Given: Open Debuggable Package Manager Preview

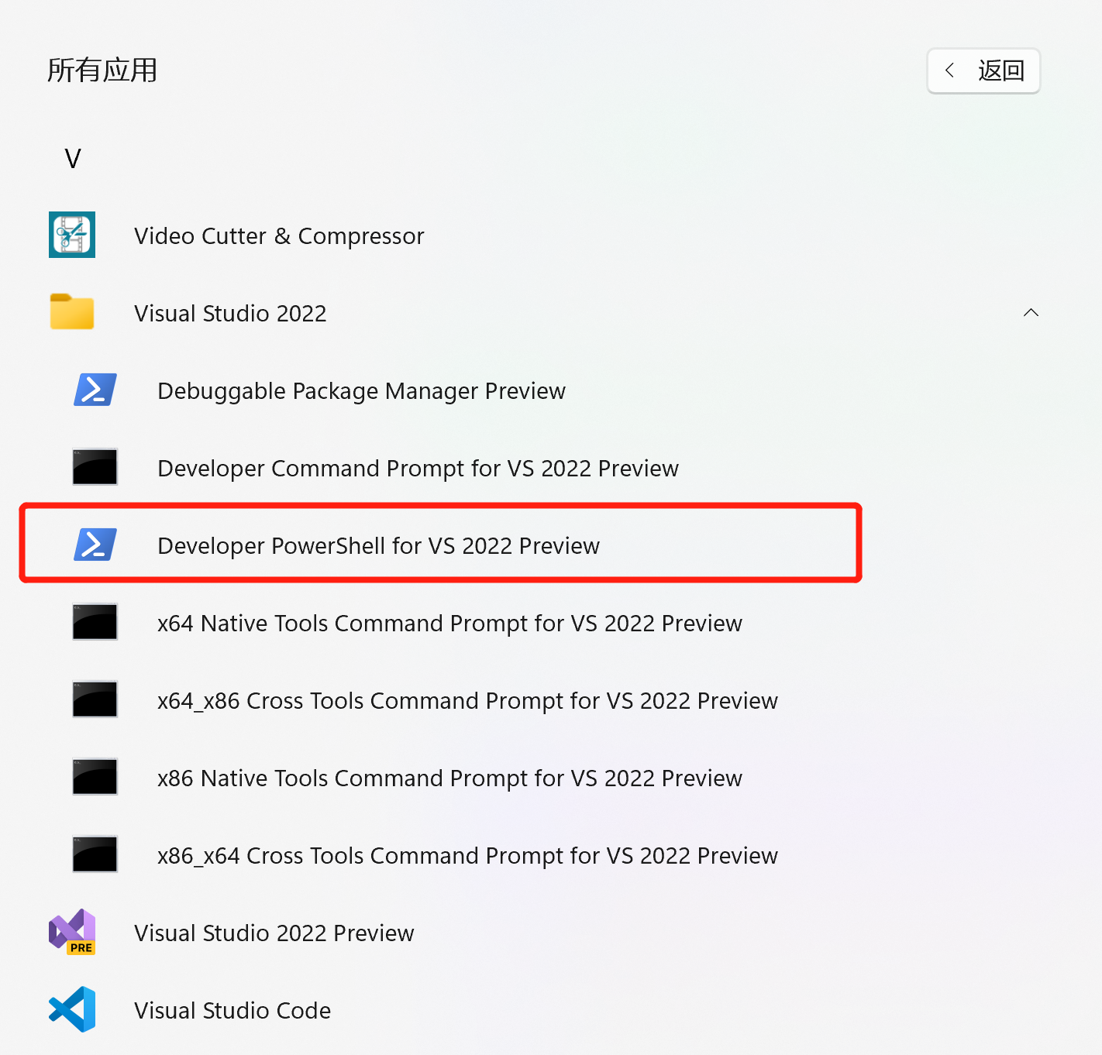Looking at the screenshot, I should (x=361, y=391).
